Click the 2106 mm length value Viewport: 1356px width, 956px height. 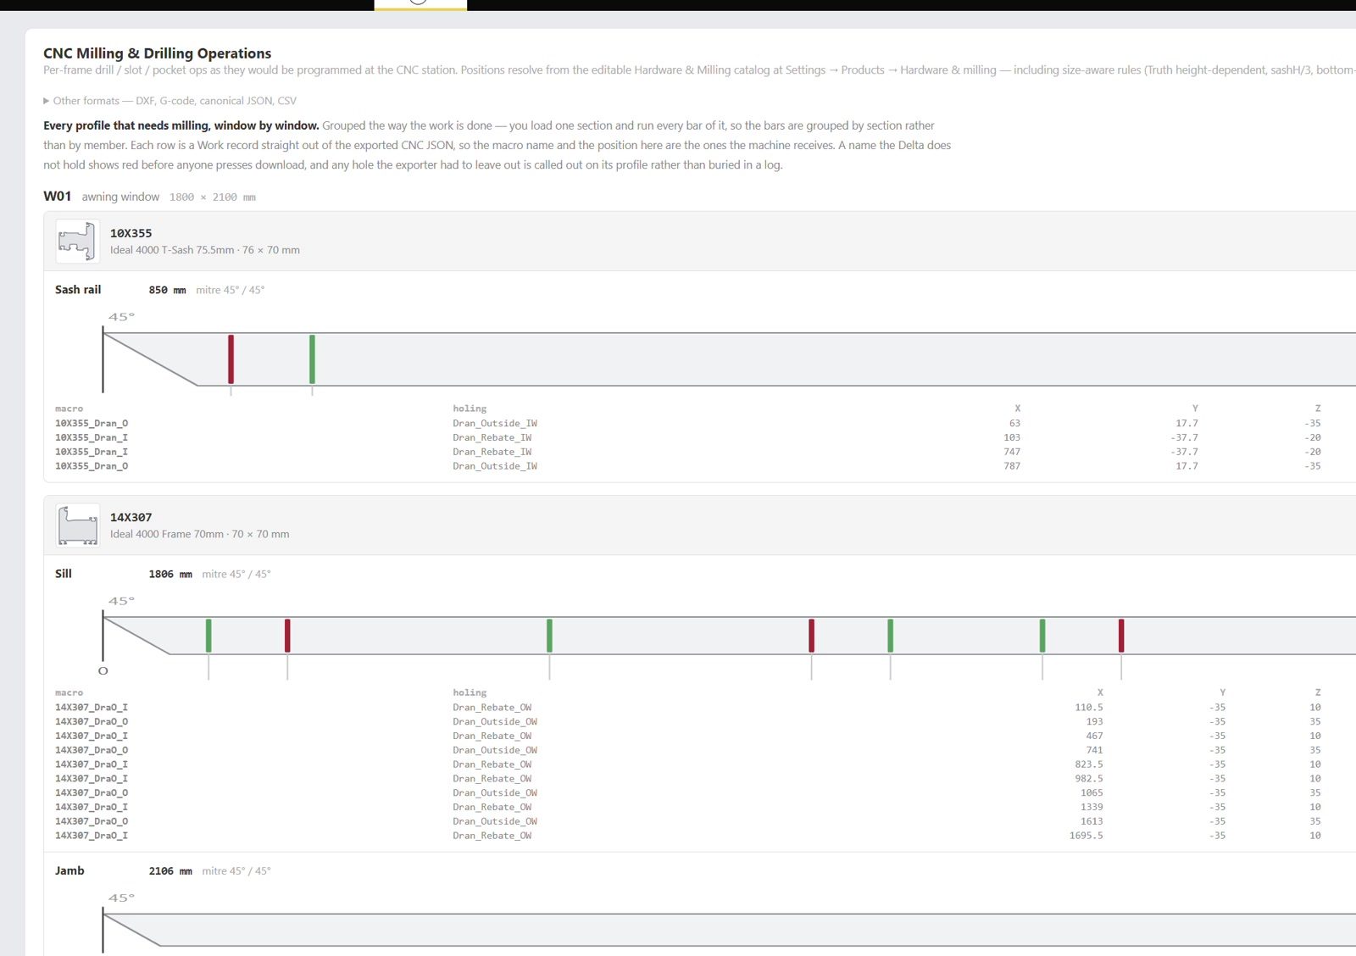(x=170, y=870)
